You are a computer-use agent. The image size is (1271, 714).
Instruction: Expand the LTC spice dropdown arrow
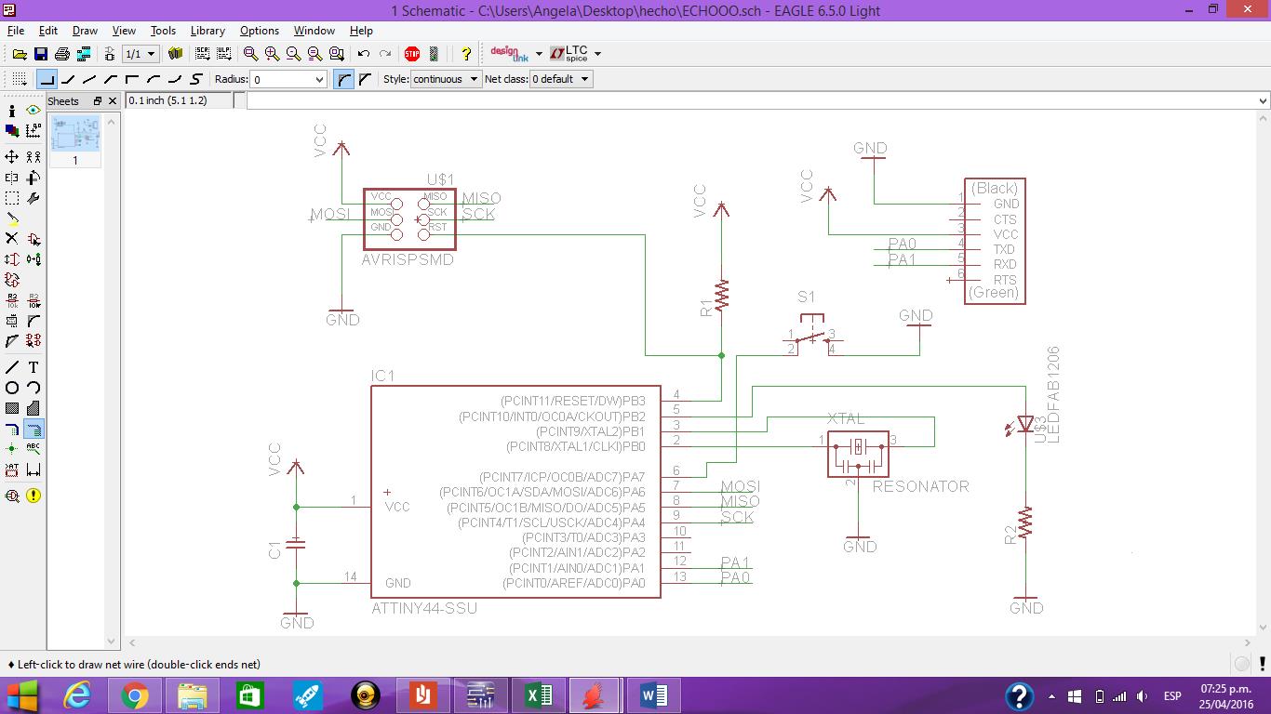[x=597, y=54]
